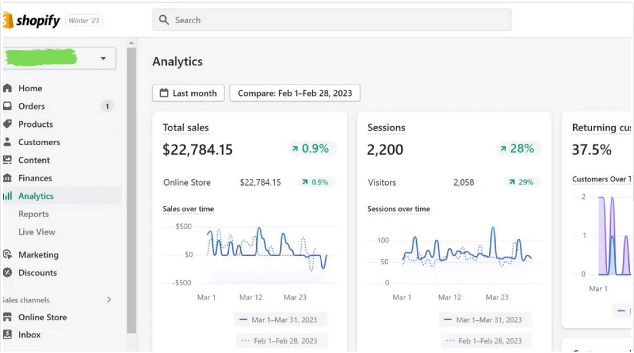
Task: Click the Home house icon
Action: [7, 88]
